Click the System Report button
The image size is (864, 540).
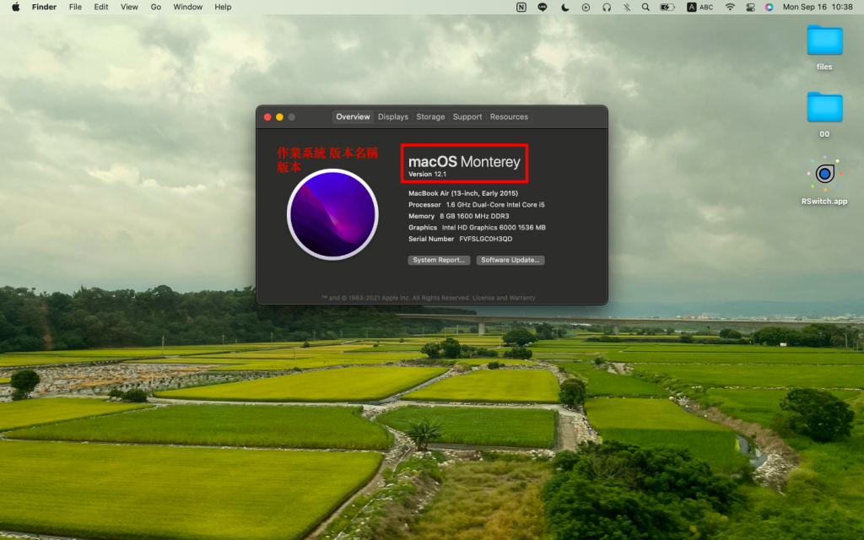(x=439, y=260)
